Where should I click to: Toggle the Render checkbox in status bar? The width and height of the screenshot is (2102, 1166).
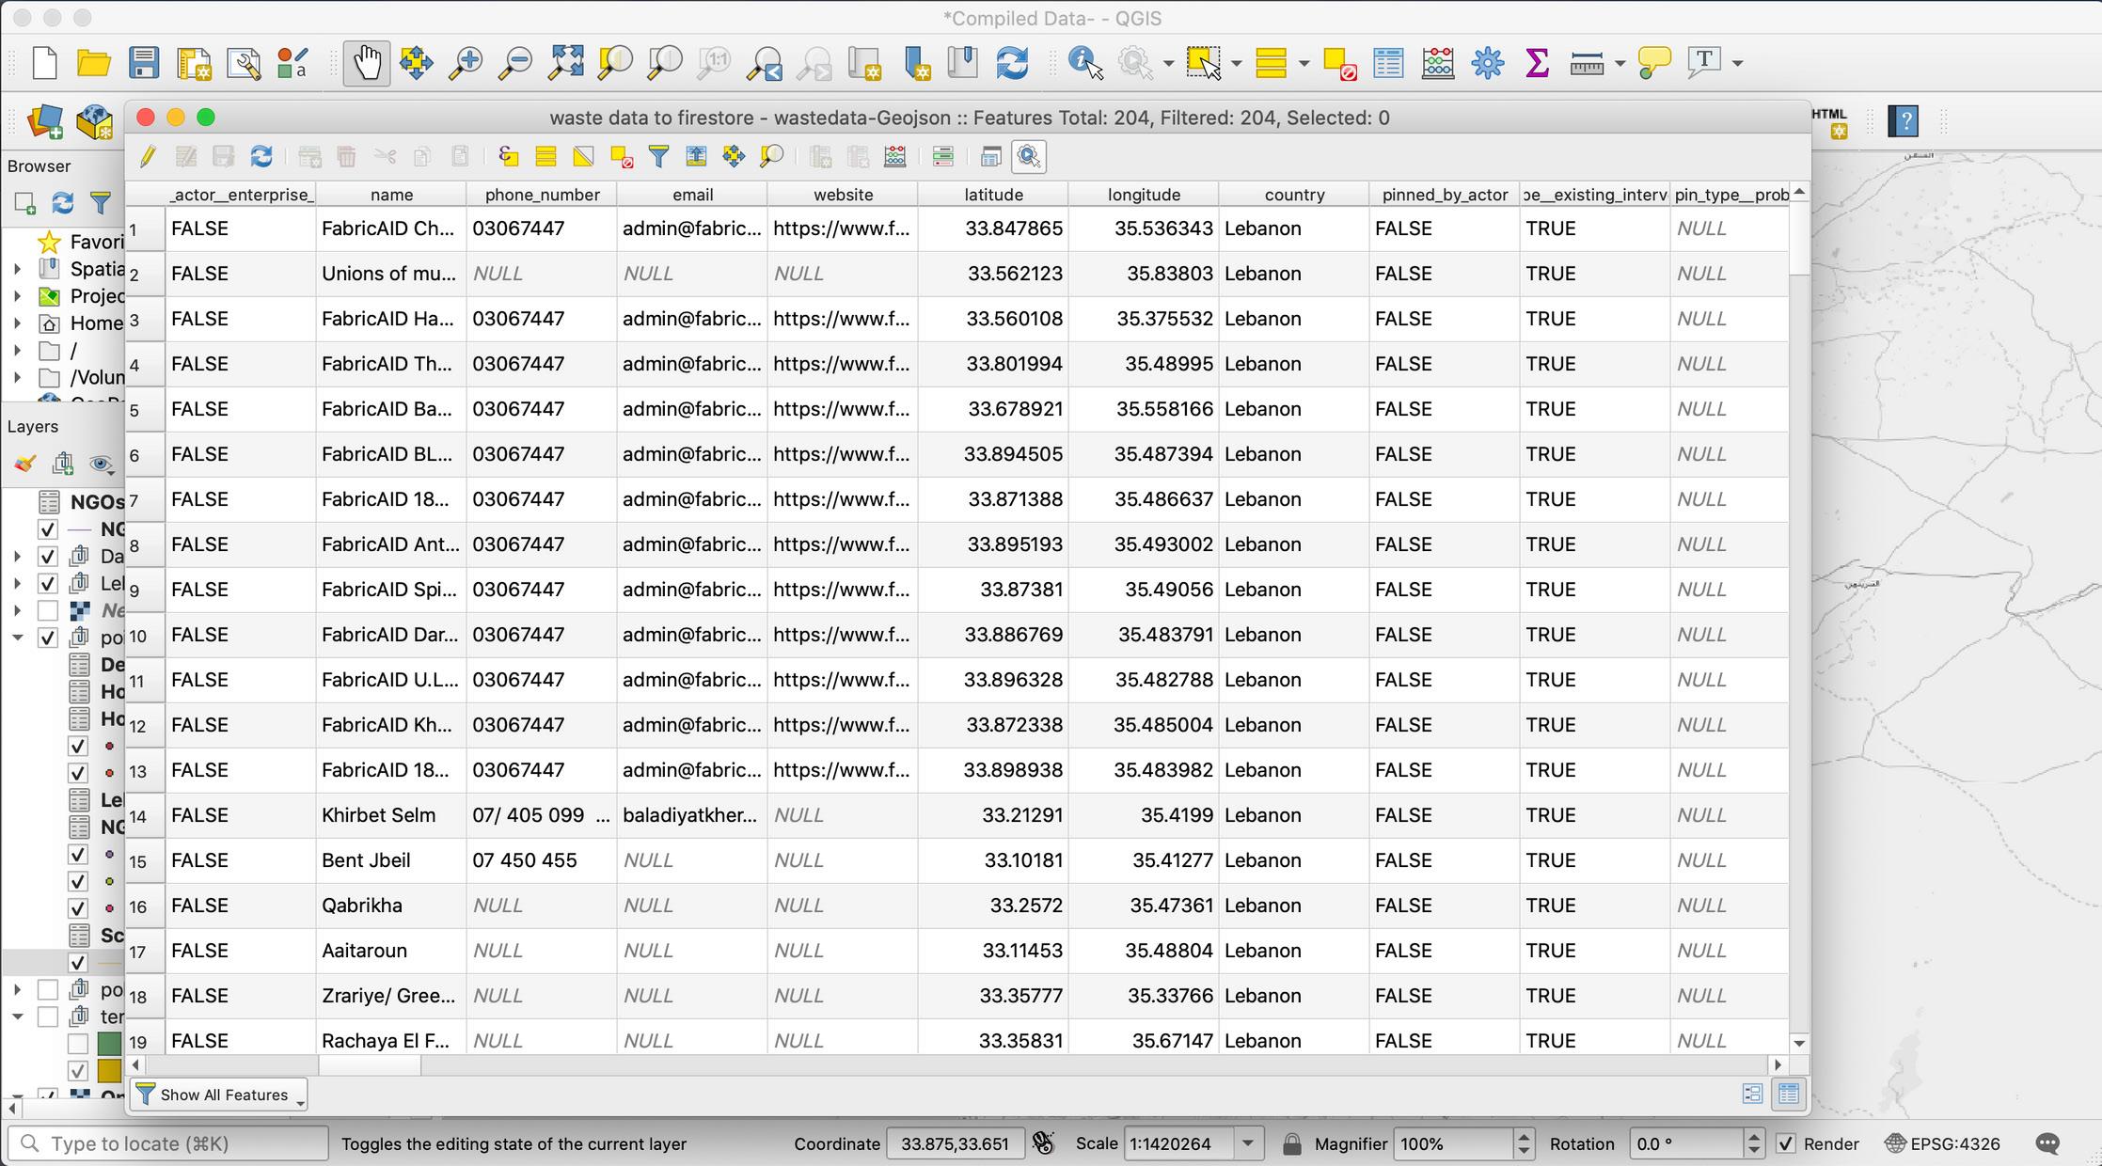1785,1143
